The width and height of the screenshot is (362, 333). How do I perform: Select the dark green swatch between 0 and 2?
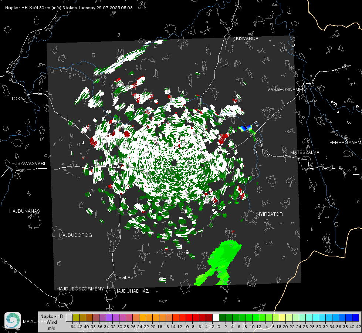(222, 318)
